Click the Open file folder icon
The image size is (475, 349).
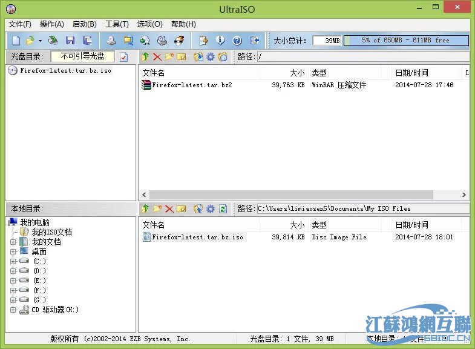coord(30,41)
